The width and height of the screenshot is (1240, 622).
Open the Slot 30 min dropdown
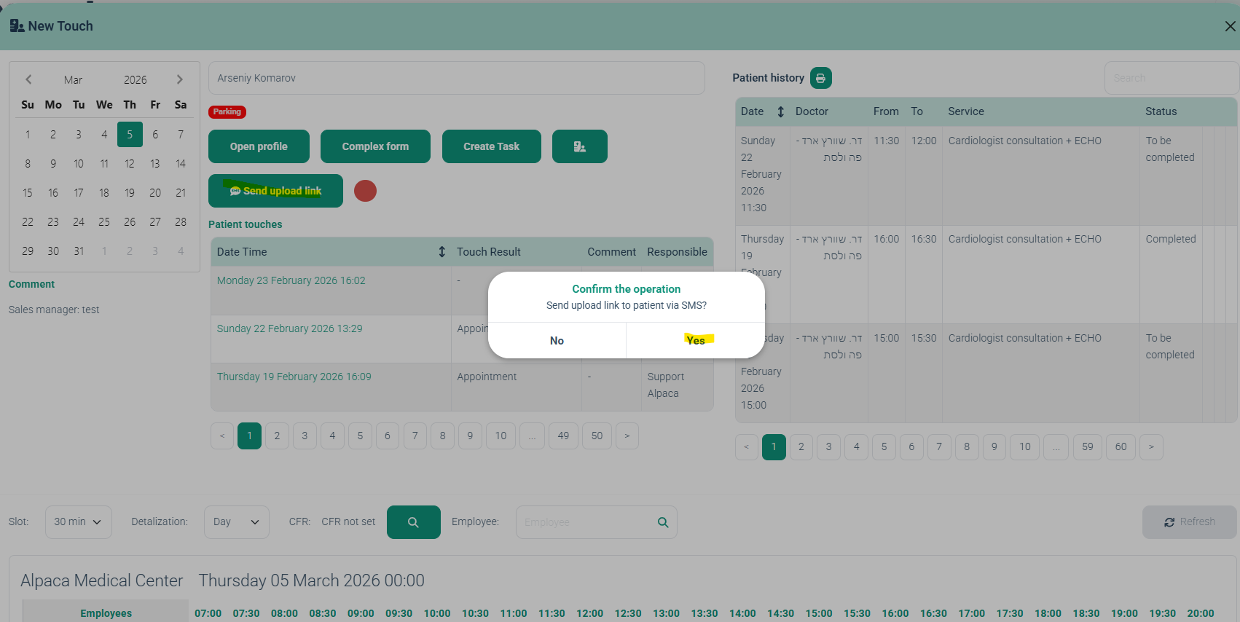pyautogui.click(x=78, y=522)
